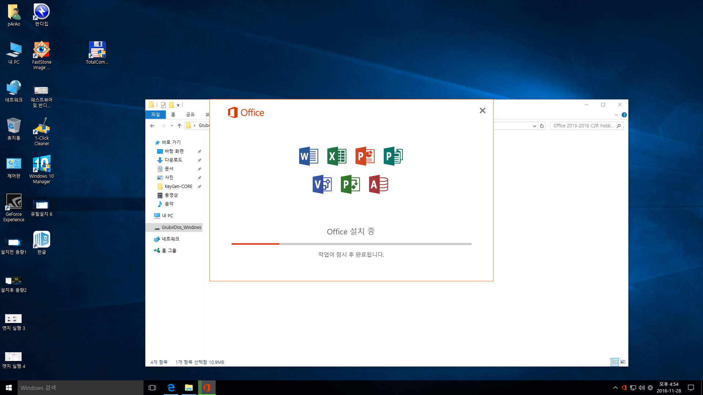703x395 pixels.
Task: Open GeForce Experience application
Action: [x=14, y=202]
